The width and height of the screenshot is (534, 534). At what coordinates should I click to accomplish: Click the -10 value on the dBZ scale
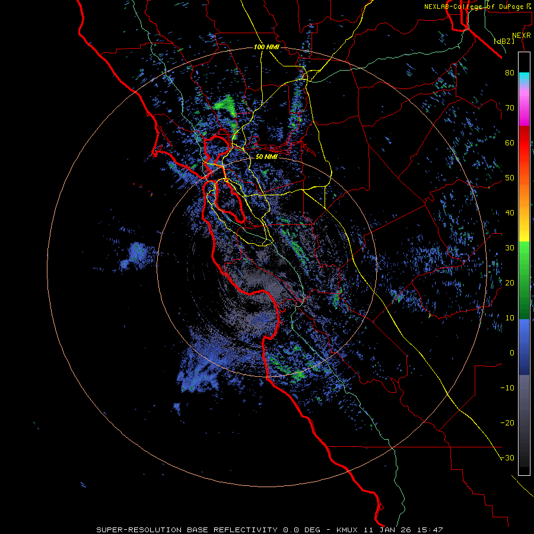(507, 388)
